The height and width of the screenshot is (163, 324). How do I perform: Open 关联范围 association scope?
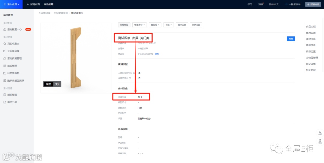pos(196,25)
